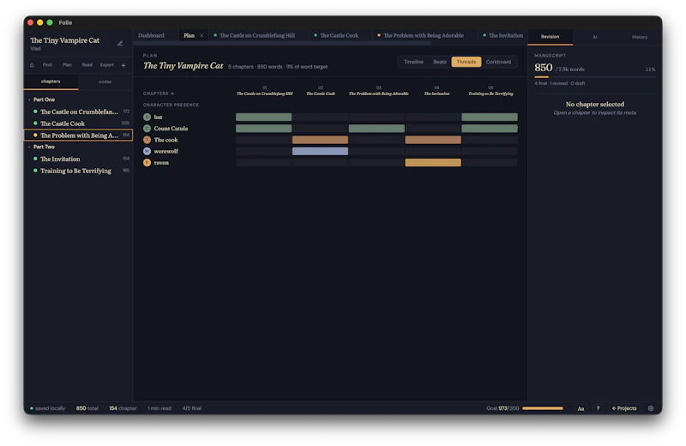
Task: Open Training to Be Terrifying chapter
Action: [78, 171]
